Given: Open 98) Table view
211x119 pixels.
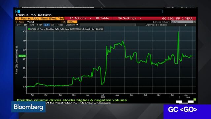Looking at the screenshot, I should pyautogui.click(x=102, y=19).
